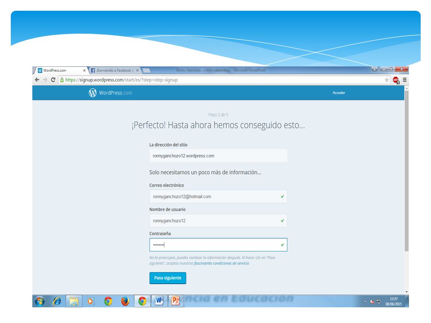Show hidden tray icons arrow
This screenshot has height=323, width=431.
click(365, 301)
